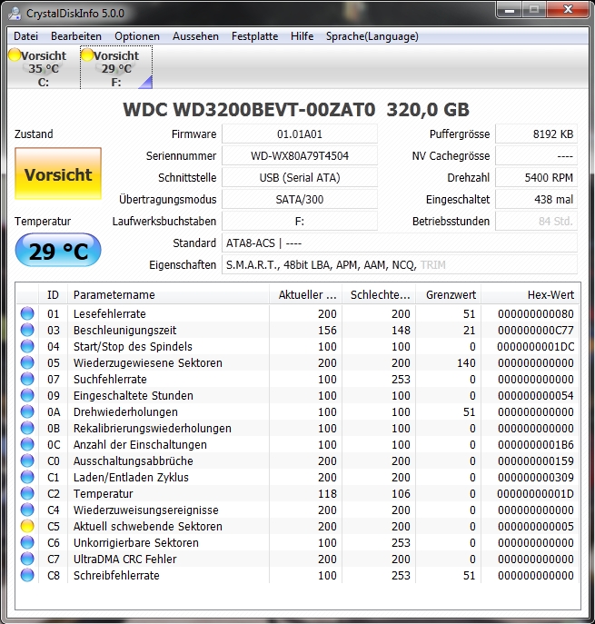
Task: Open the Hilfe menu
Action: [x=302, y=36]
